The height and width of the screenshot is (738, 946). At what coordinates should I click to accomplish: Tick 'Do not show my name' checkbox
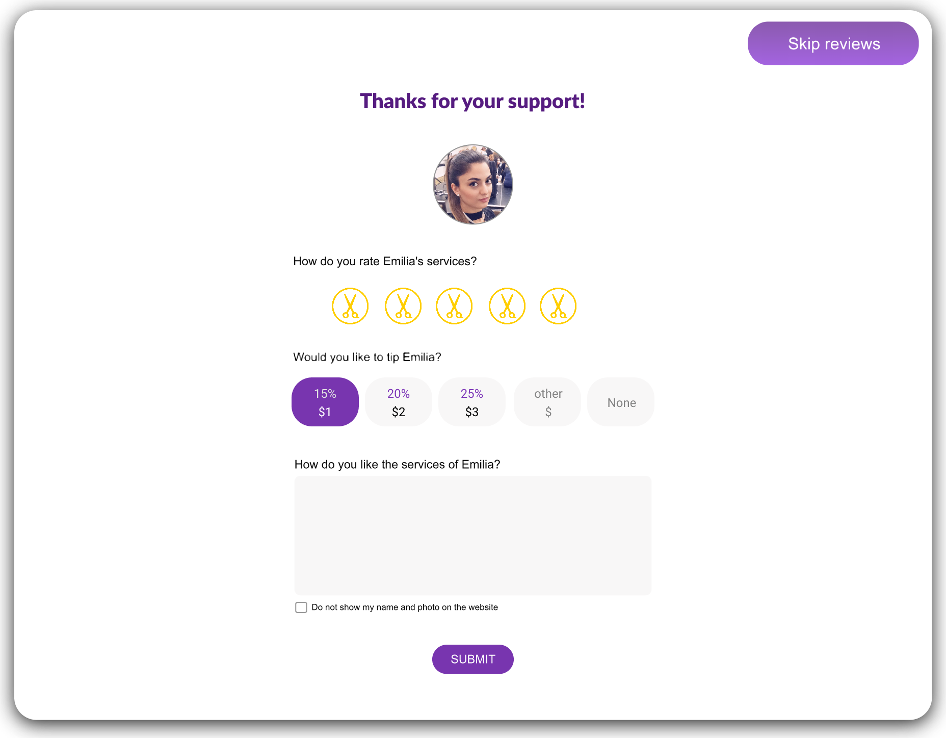(x=301, y=607)
